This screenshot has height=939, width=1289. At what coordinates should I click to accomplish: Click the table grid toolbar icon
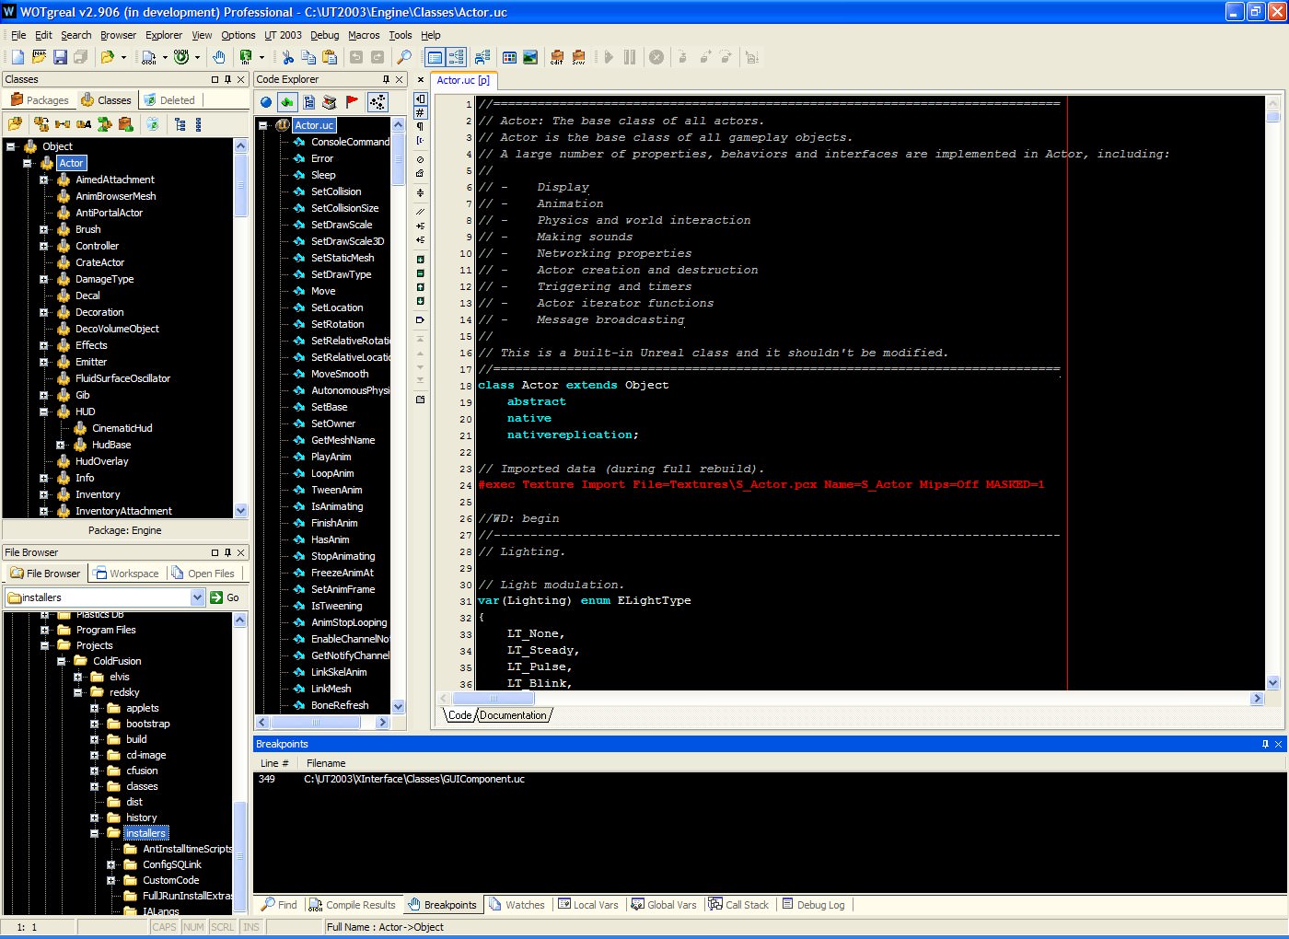(x=509, y=57)
